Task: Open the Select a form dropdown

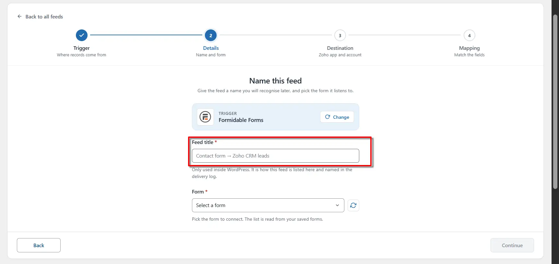Action: [x=268, y=205]
